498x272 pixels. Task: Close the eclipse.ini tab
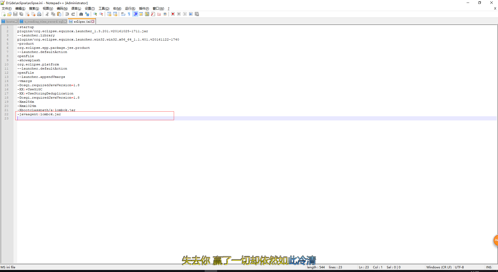(x=93, y=22)
